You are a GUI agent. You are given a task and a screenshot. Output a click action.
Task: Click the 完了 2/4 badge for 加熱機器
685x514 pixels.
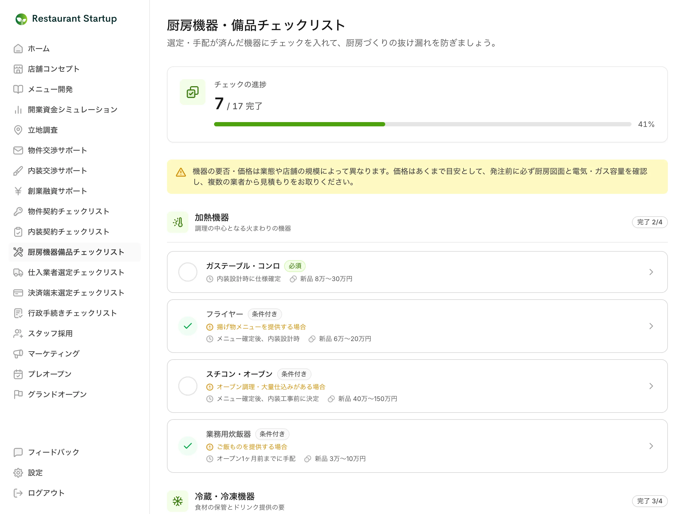649,222
